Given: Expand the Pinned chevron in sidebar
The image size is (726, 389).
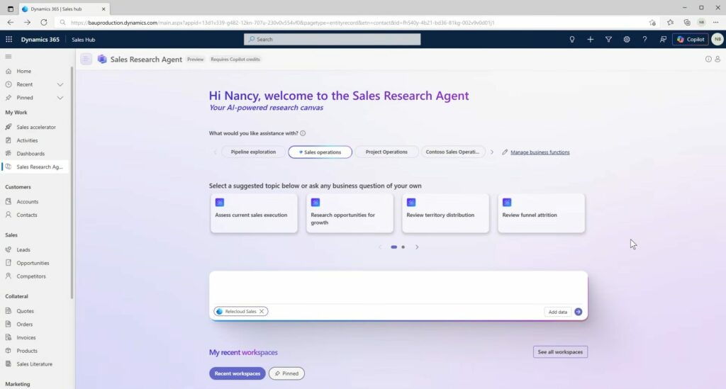Looking at the screenshot, I should 60,98.
